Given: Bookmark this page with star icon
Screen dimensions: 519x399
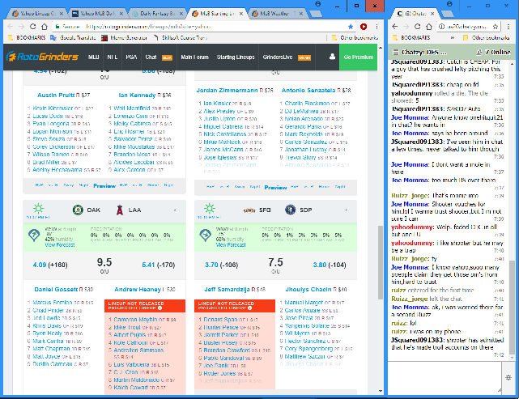Looking at the screenshot, I should click(351, 27).
